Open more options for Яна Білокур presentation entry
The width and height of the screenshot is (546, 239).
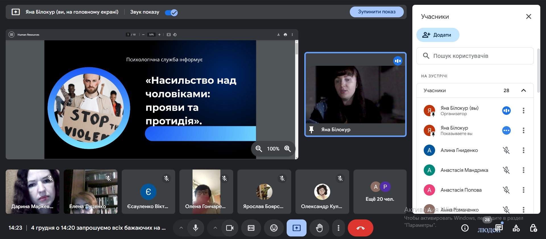[523, 130]
